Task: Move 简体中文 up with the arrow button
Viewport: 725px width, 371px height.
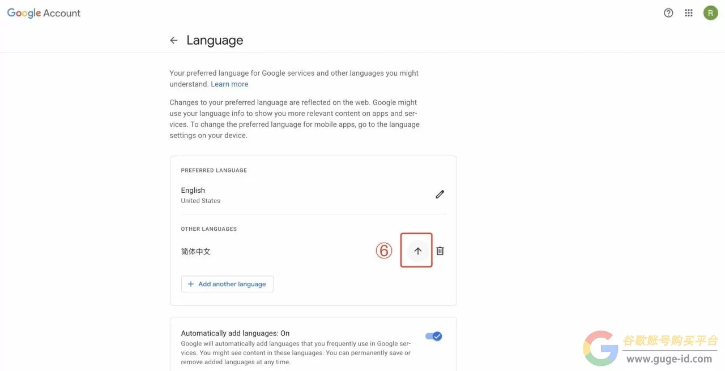Action: click(x=417, y=251)
